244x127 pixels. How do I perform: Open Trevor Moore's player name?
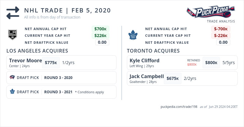tap(25, 60)
